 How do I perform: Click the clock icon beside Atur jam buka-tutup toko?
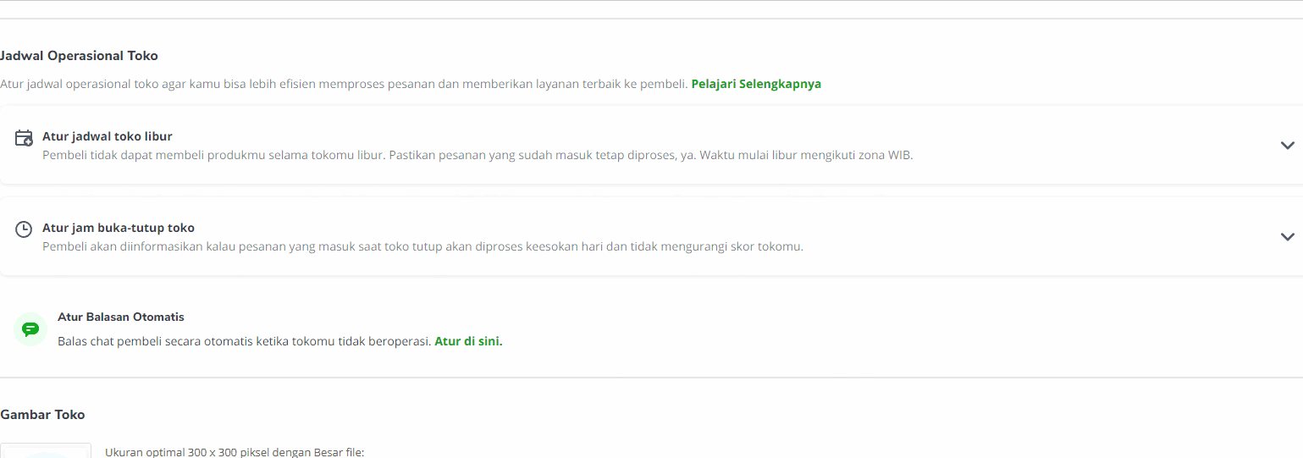point(24,229)
